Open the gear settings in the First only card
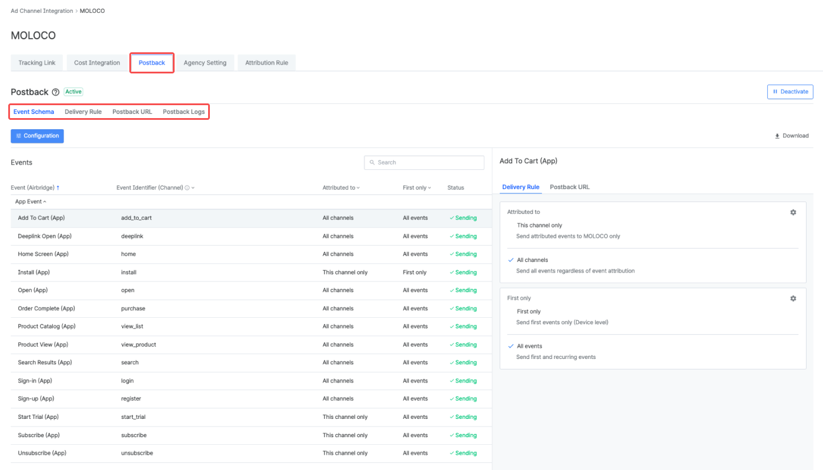Viewport: 823px width, 470px height. (x=793, y=298)
